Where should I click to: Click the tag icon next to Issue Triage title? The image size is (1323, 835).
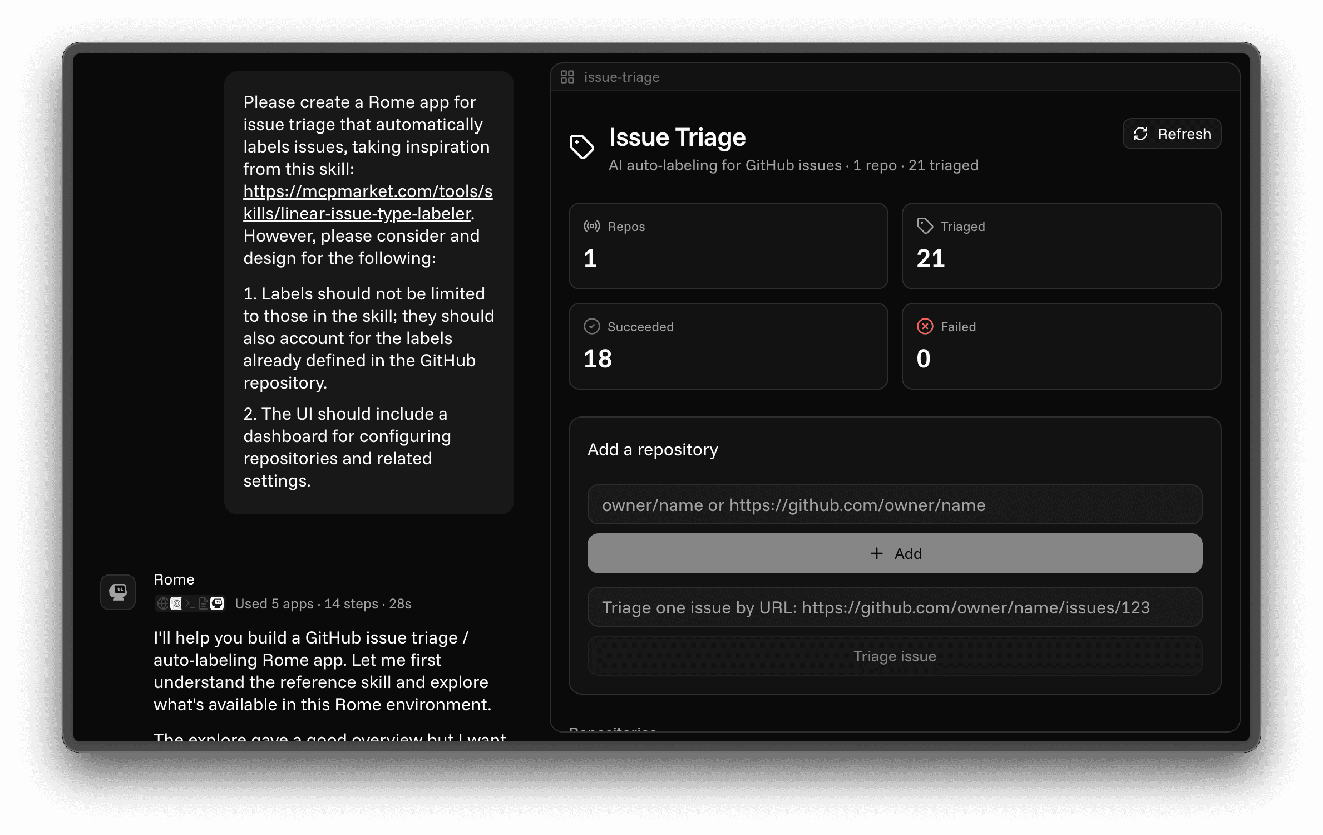click(582, 146)
